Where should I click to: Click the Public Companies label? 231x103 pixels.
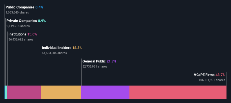pos(20,7)
